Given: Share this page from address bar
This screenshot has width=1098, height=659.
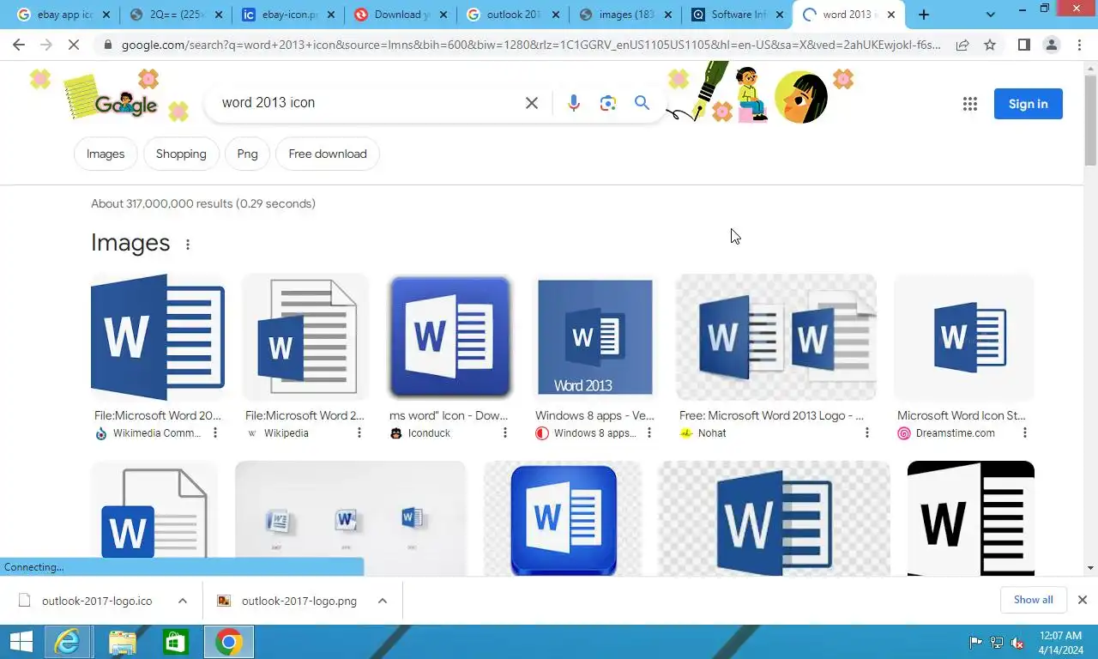Looking at the screenshot, I should [962, 45].
